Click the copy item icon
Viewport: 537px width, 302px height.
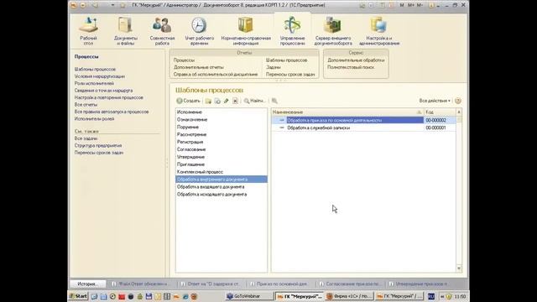pyautogui.click(x=217, y=101)
